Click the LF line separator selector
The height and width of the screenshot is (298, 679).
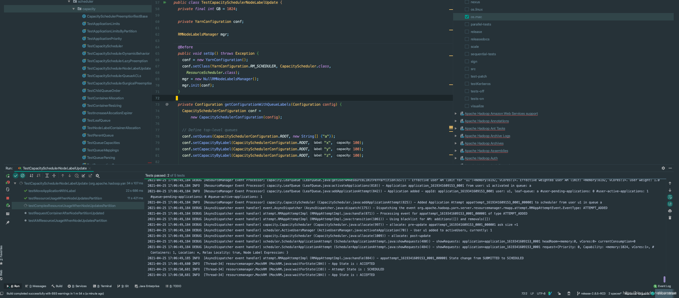point(532,293)
